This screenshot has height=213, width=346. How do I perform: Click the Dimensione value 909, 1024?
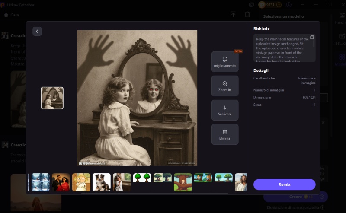click(309, 97)
